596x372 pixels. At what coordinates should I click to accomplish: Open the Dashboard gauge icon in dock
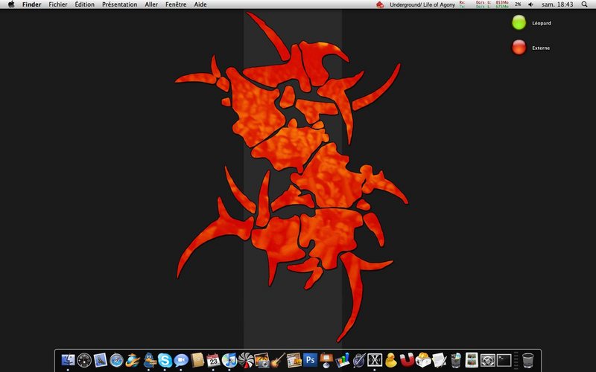[x=84, y=360]
